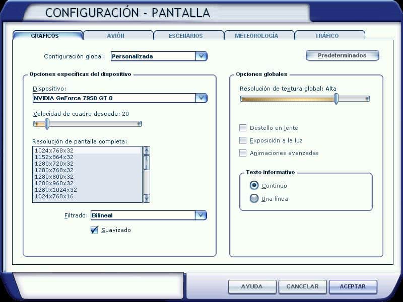Click the Predeterminados button
Screen dimensions: 403x302
click(342, 55)
